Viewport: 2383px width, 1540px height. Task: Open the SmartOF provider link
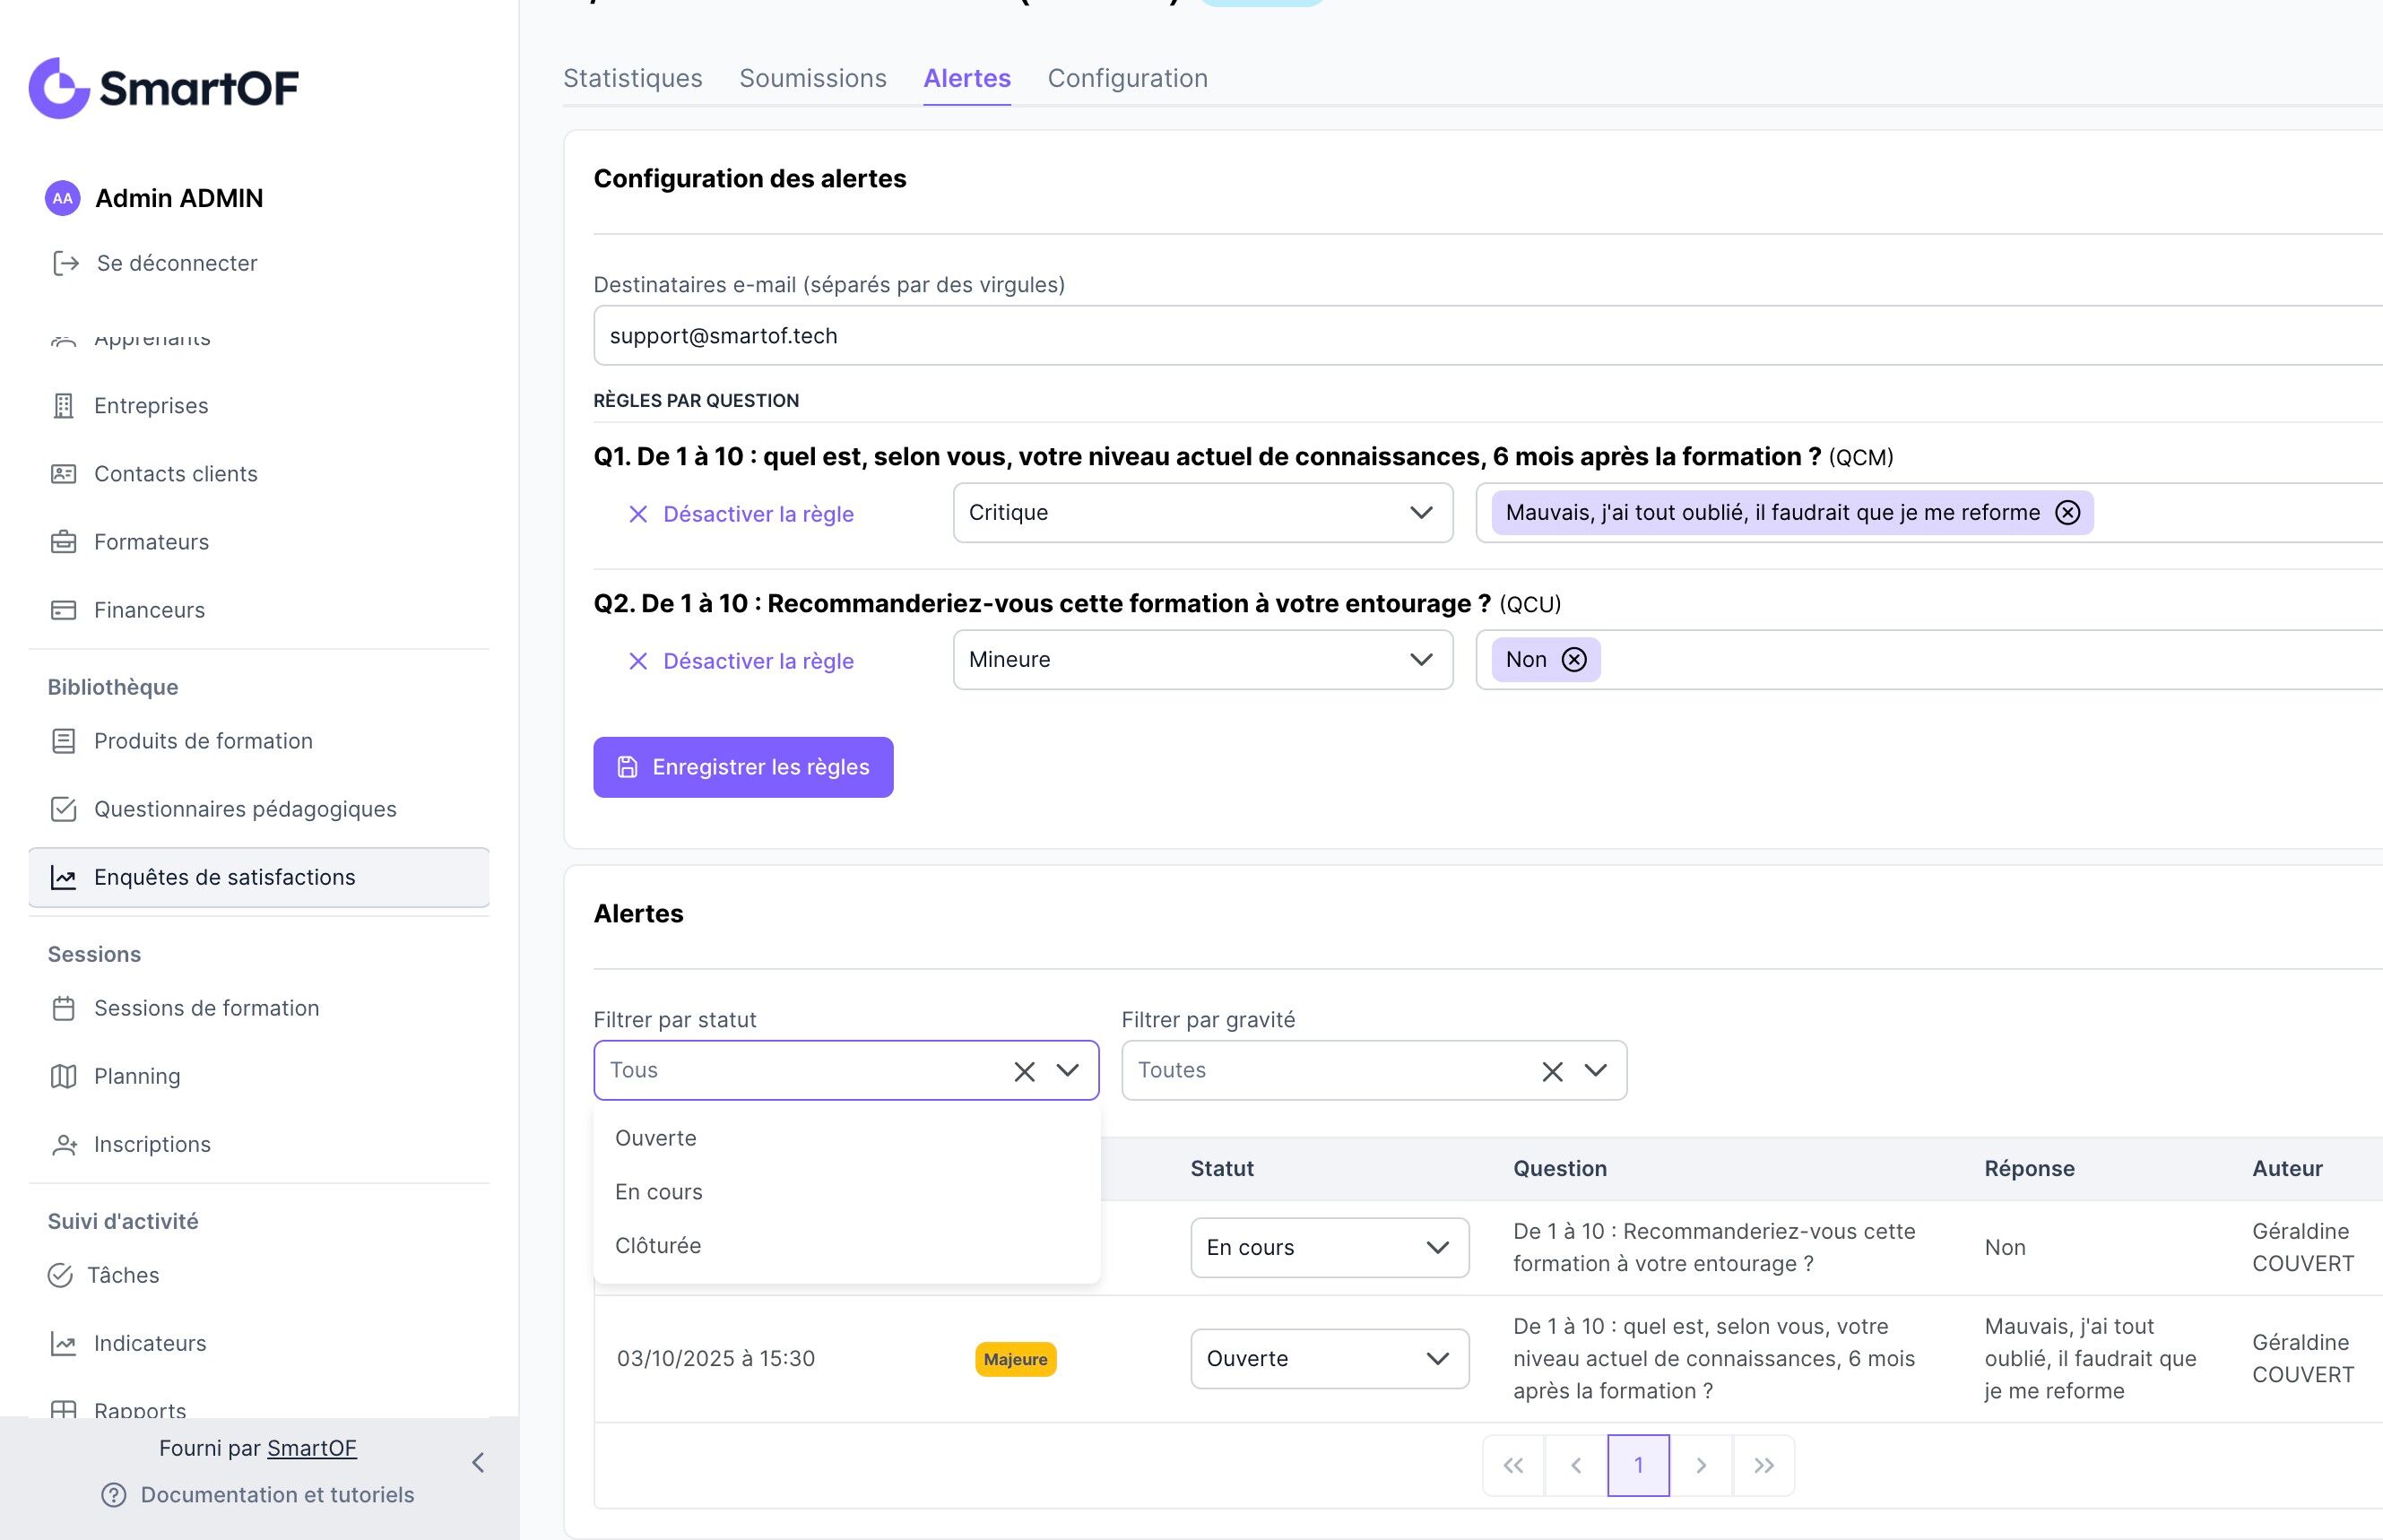pos(311,1448)
